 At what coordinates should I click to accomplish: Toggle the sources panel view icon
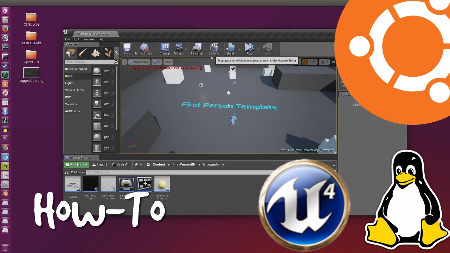(66, 172)
